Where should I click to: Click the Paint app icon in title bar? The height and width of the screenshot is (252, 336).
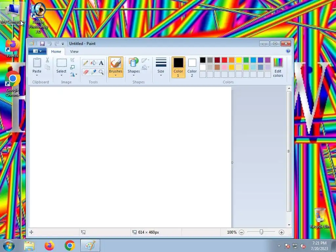[x=31, y=44]
